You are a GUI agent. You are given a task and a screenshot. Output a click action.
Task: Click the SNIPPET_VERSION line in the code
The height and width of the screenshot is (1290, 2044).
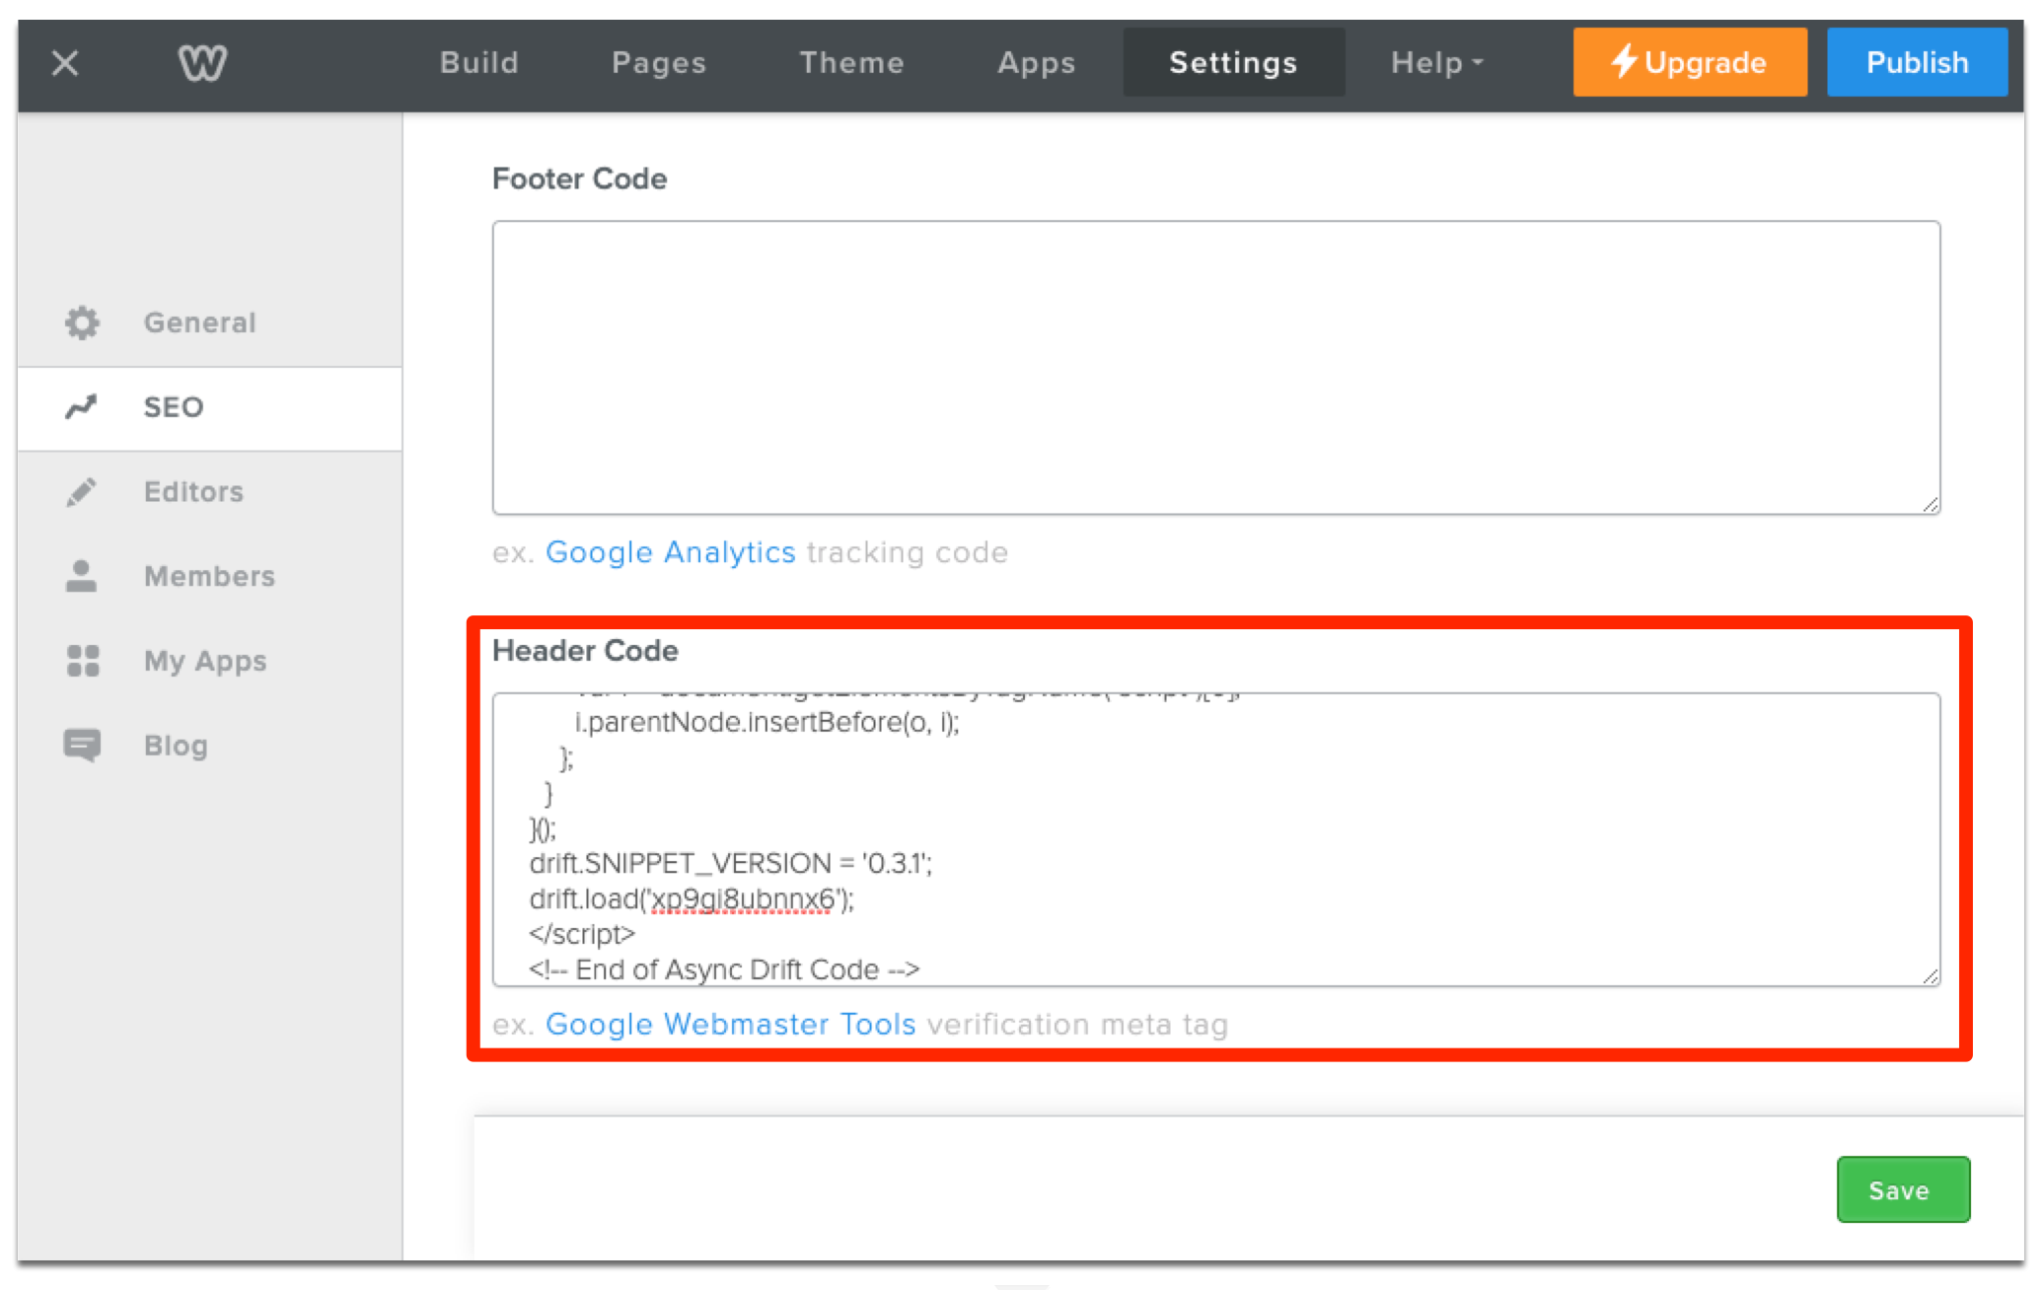[x=731, y=864]
